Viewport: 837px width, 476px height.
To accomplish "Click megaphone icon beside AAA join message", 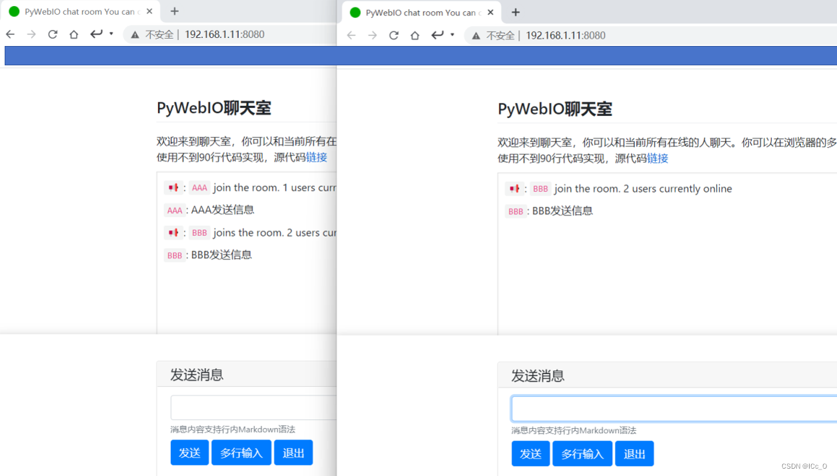I will point(173,187).
